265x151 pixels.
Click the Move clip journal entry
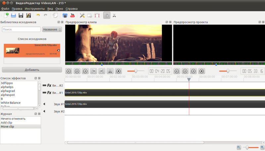click(x=21, y=126)
